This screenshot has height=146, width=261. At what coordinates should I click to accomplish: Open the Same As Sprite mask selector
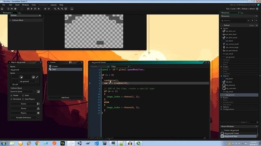(35, 92)
